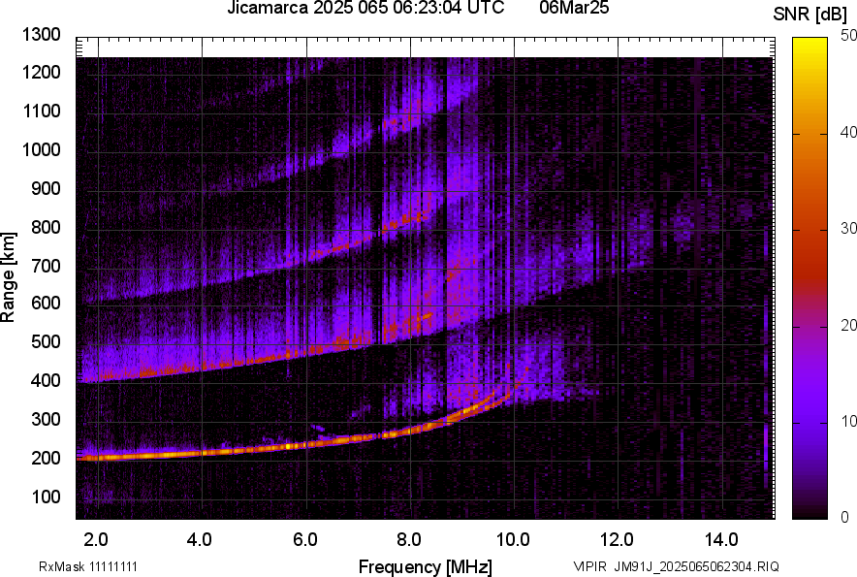Click the frequency axis label 10.0
Image resolution: width=857 pixels, height=577 pixels.
click(x=512, y=540)
